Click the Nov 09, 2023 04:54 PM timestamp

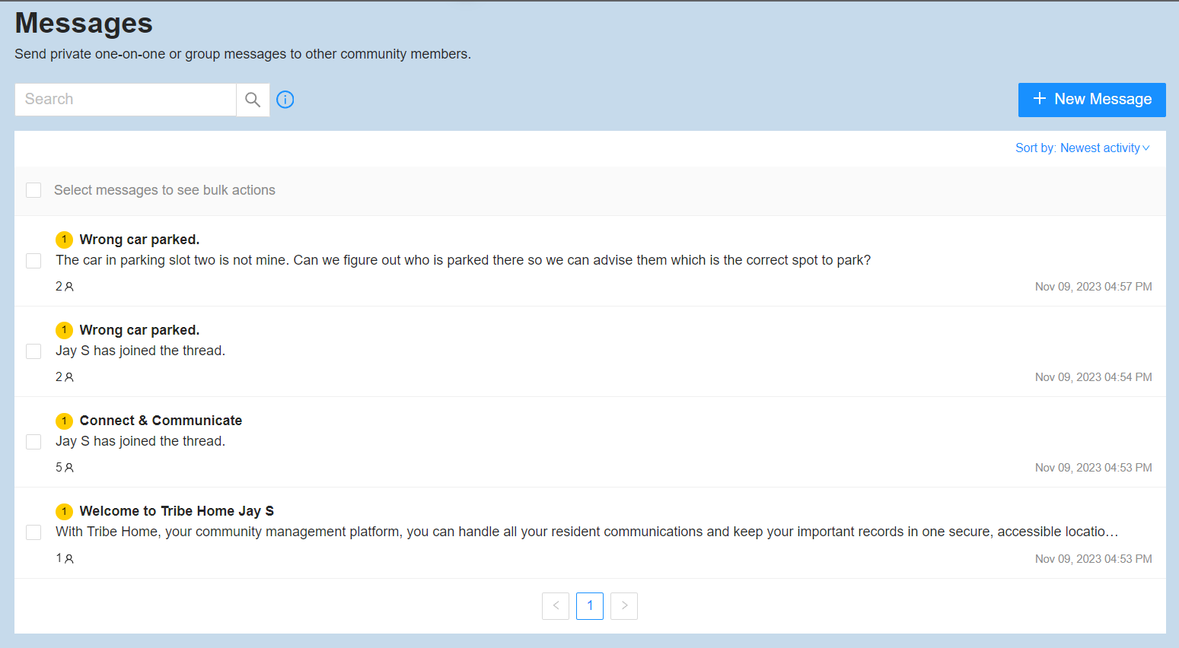click(x=1093, y=377)
